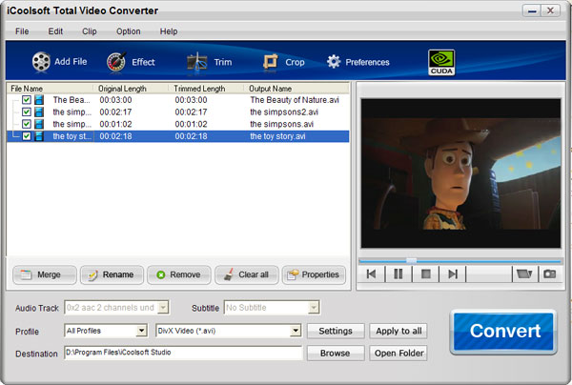This screenshot has height=385, width=572.
Task: Open Preferences gear in toolbar
Action: (x=334, y=62)
